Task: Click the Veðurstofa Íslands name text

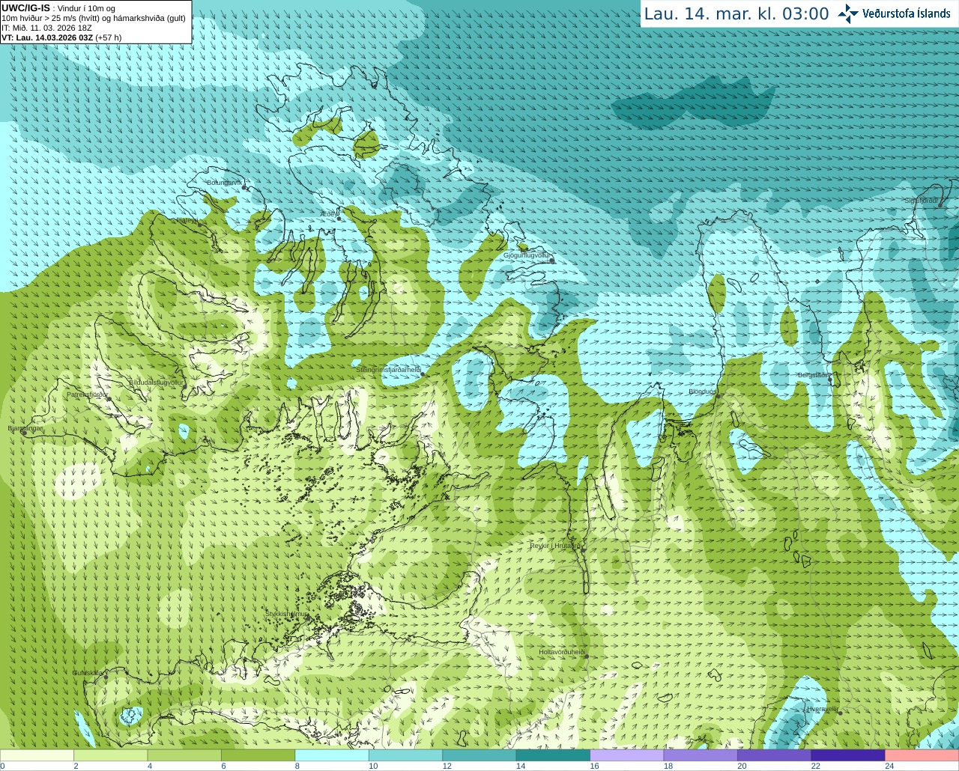Action: click(907, 13)
